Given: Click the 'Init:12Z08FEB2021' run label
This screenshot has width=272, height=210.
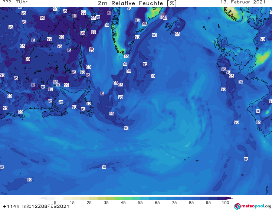Looking at the screenshot, I should coord(46,206).
